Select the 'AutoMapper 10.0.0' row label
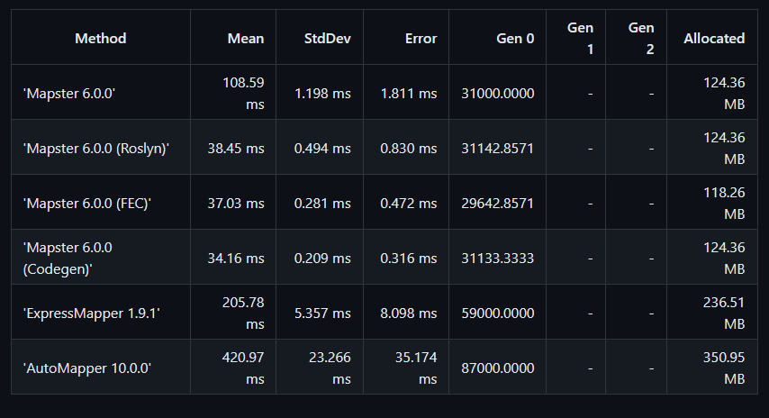Image resolution: width=769 pixels, height=418 pixels. point(86,368)
